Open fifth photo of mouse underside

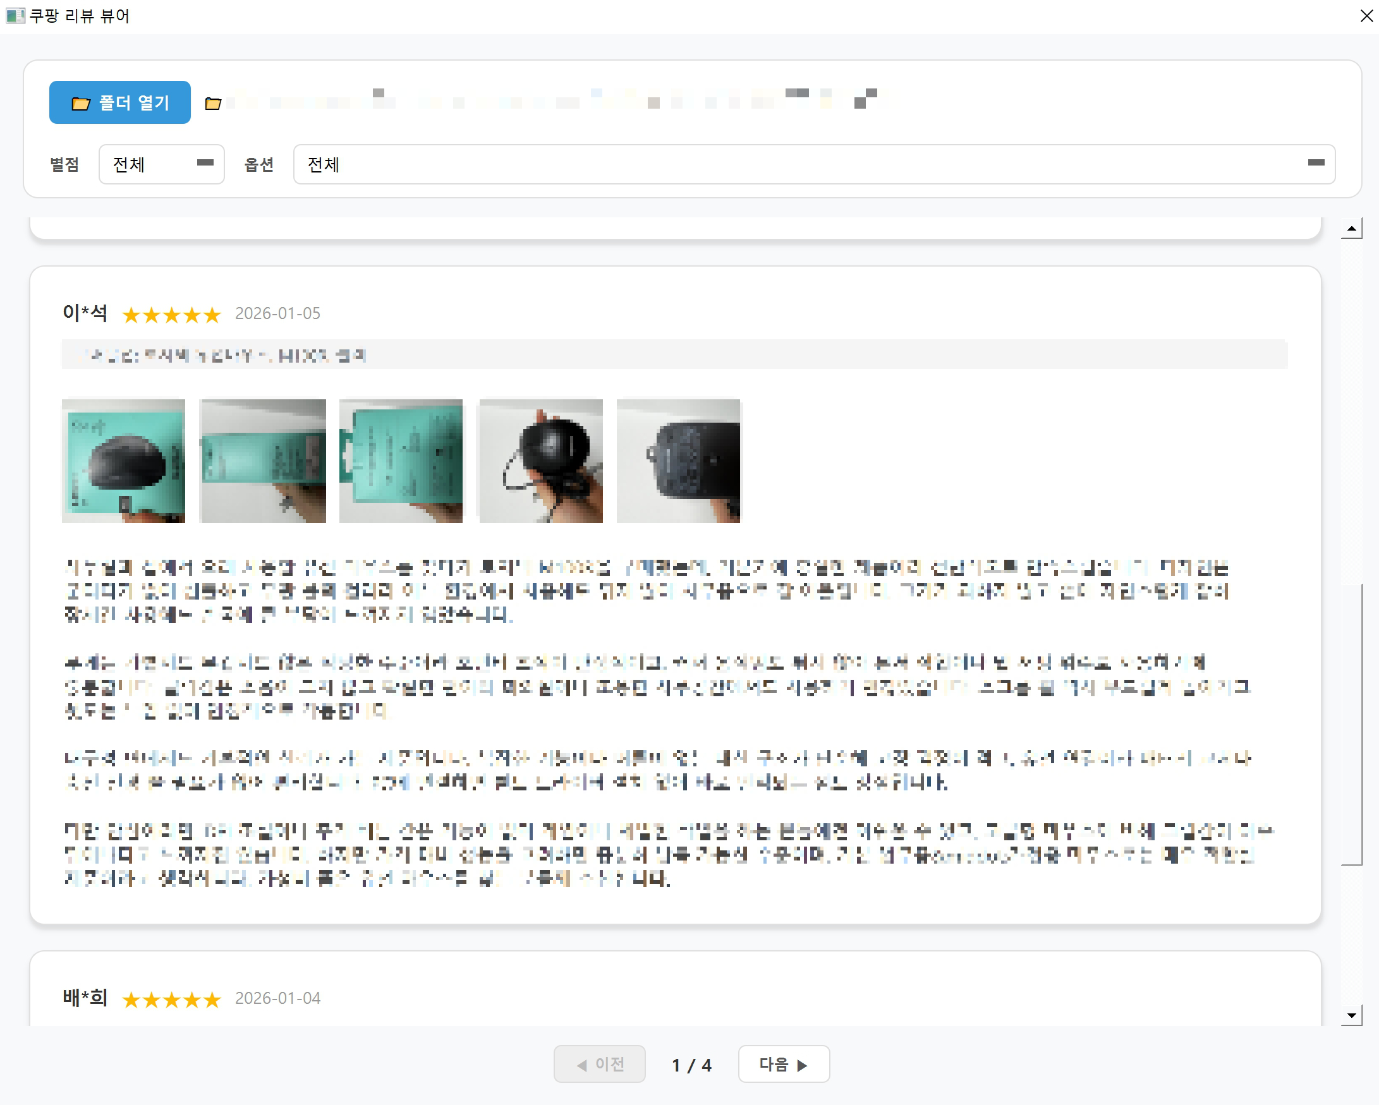tap(678, 461)
